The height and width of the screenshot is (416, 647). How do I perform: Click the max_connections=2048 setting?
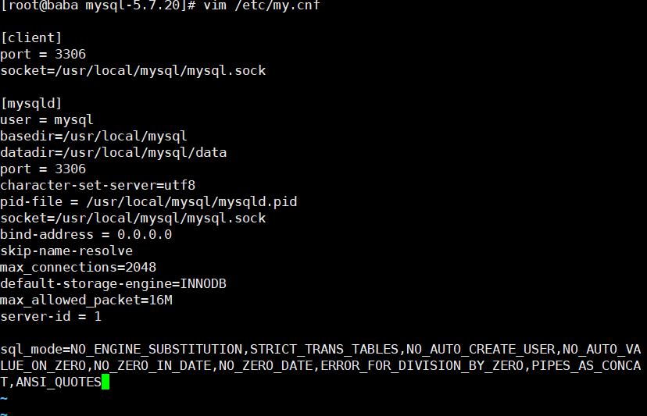[x=77, y=267]
